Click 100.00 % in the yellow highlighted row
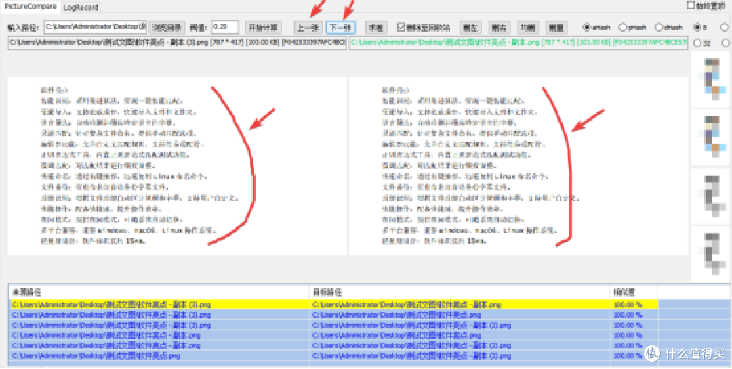The height and width of the screenshot is (369, 732). pos(628,305)
